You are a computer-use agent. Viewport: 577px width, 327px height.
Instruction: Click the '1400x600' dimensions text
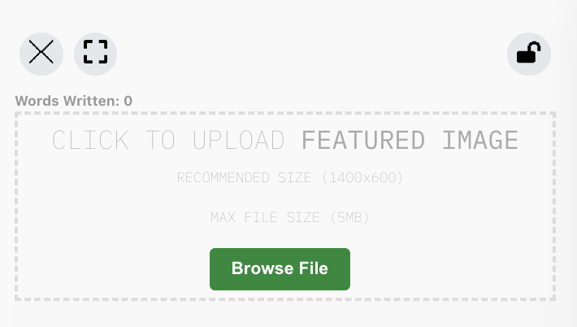[362, 177]
